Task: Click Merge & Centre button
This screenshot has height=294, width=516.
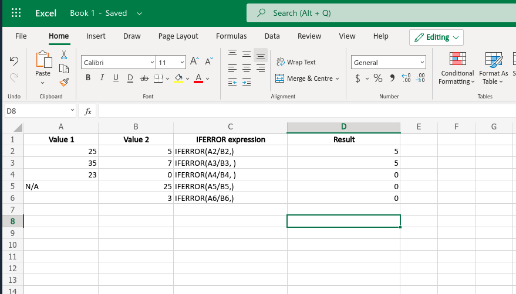Action: [303, 78]
